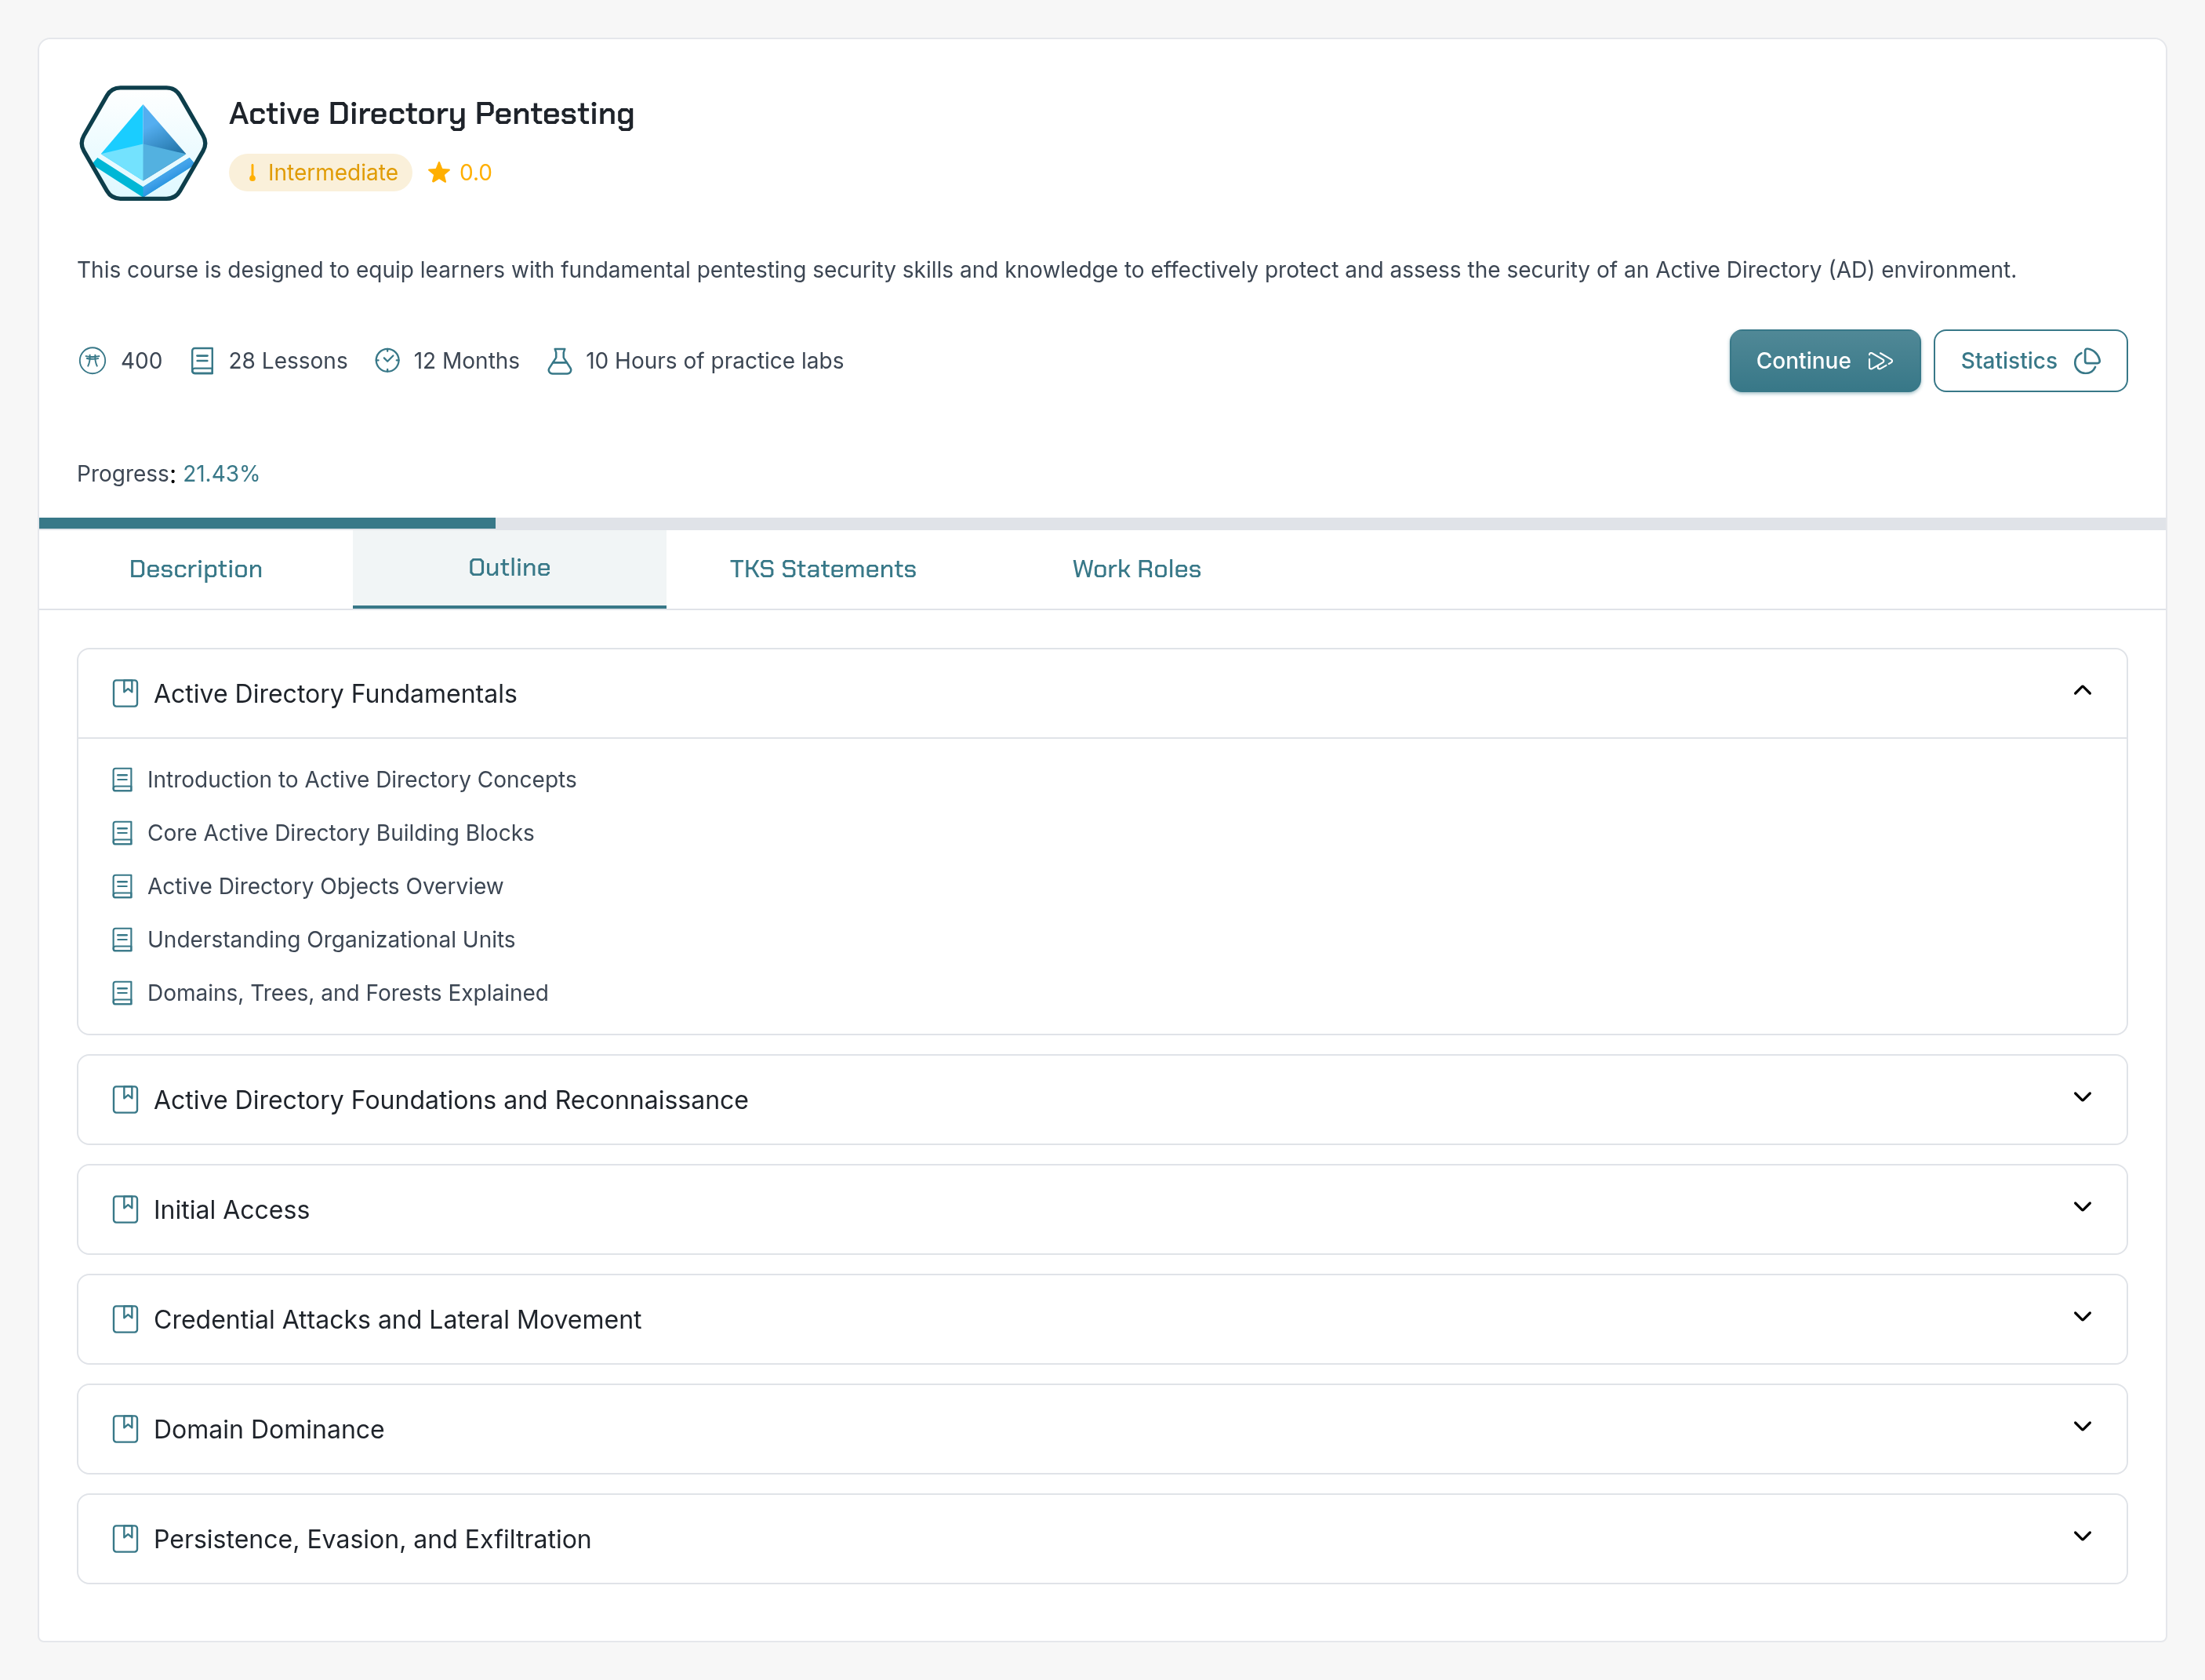Click the bookmark icon of Foundations and Reconnaissance section
This screenshot has width=2205, height=1680.
pos(125,1100)
